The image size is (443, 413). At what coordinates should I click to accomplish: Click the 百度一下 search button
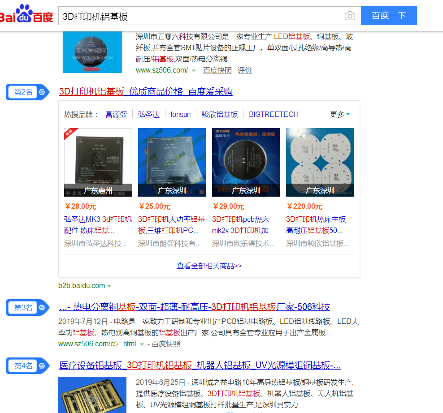(x=389, y=16)
